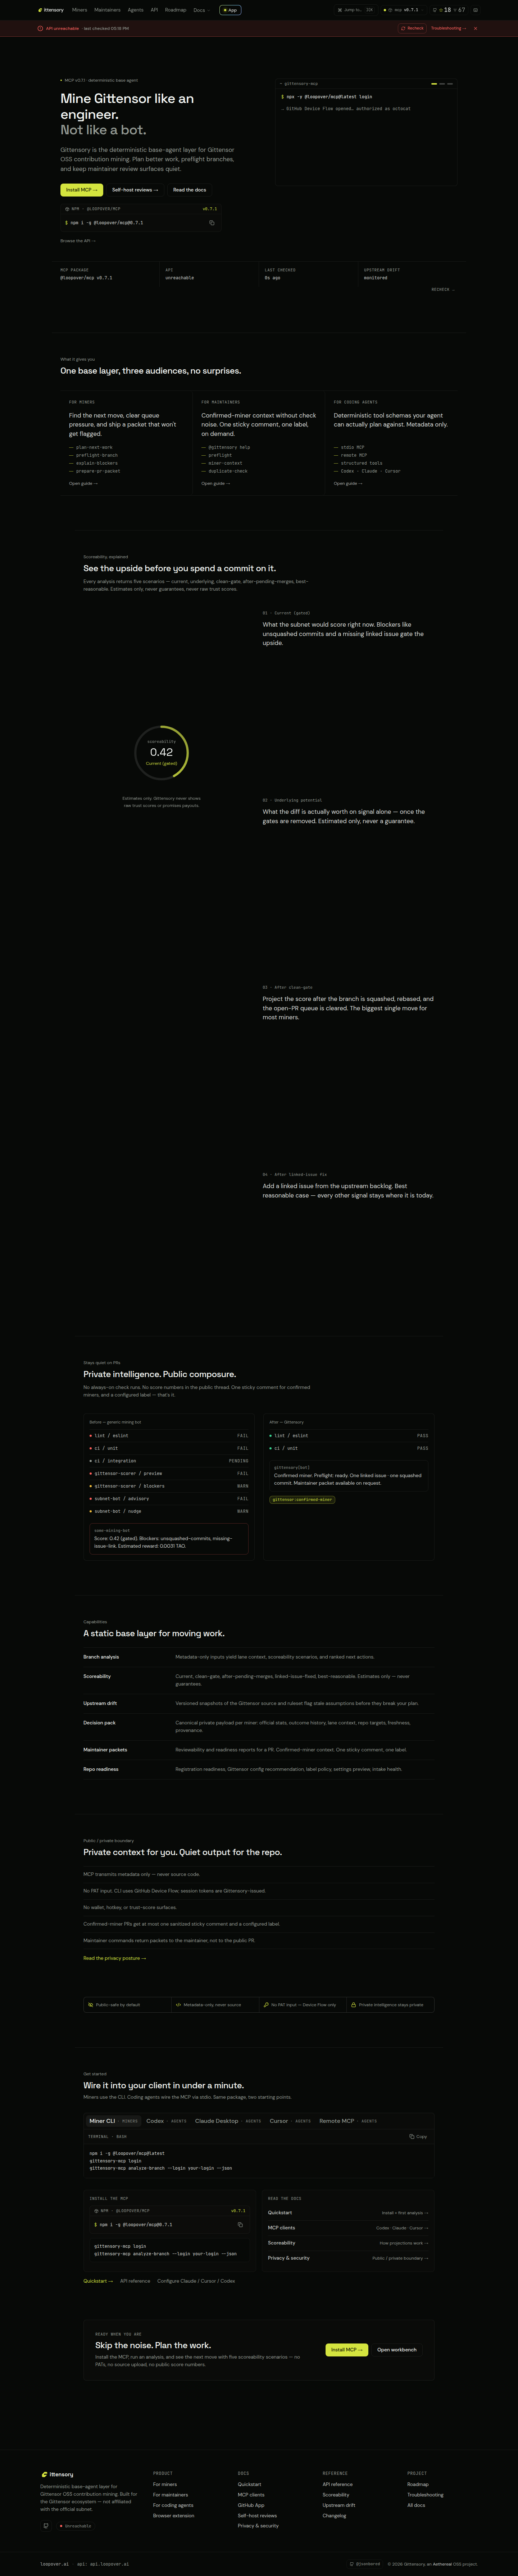This screenshot has height=2576, width=518.
Task: Click the App button in the header
Action: click(x=230, y=10)
